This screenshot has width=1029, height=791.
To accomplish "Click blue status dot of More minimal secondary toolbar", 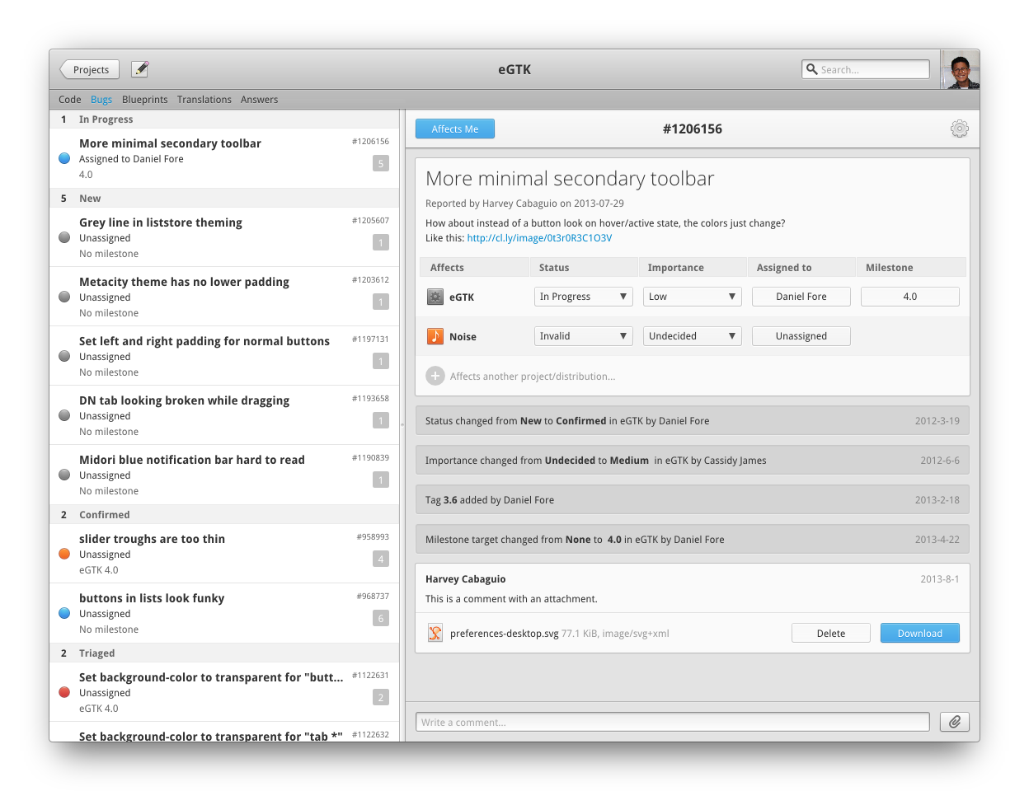I will coord(64,158).
